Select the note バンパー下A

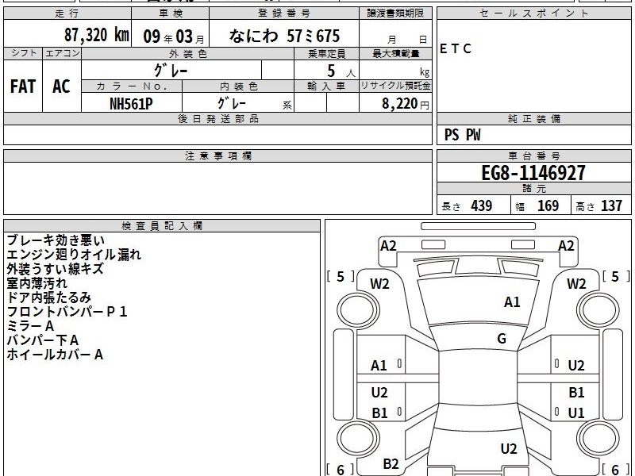(x=43, y=340)
